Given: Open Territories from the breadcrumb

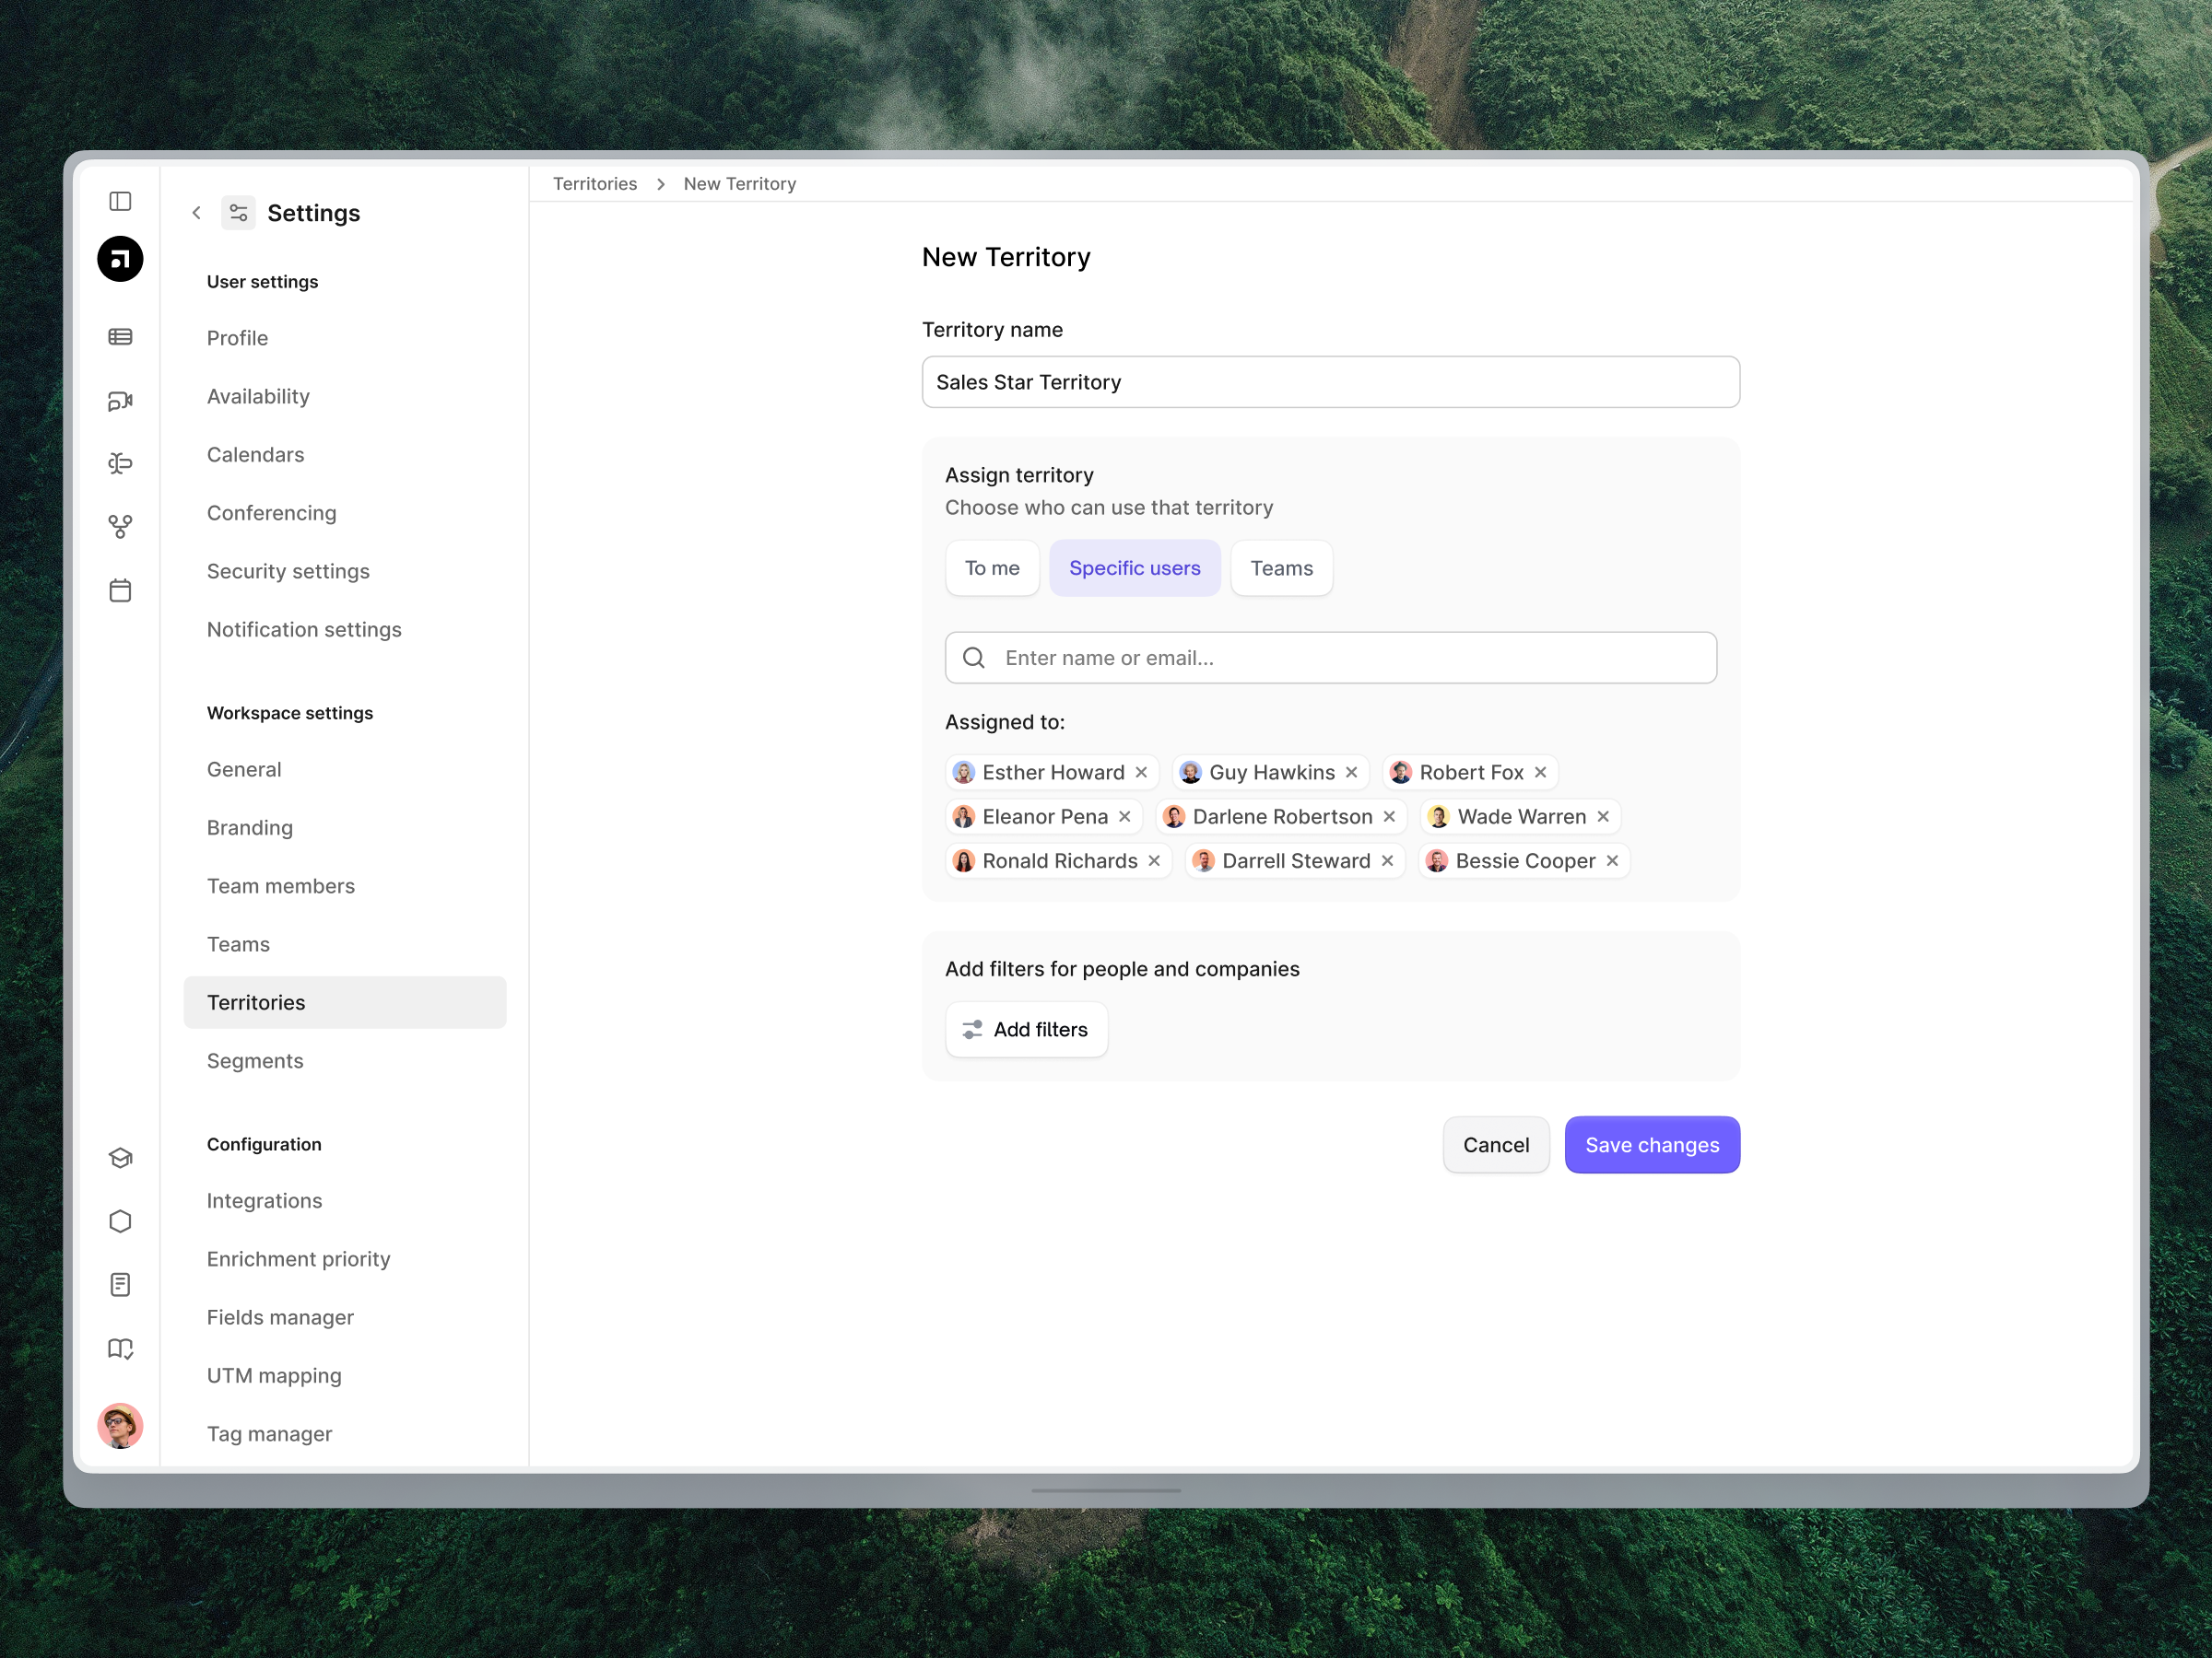Looking at the screenshot, I should tap(594, 183).
